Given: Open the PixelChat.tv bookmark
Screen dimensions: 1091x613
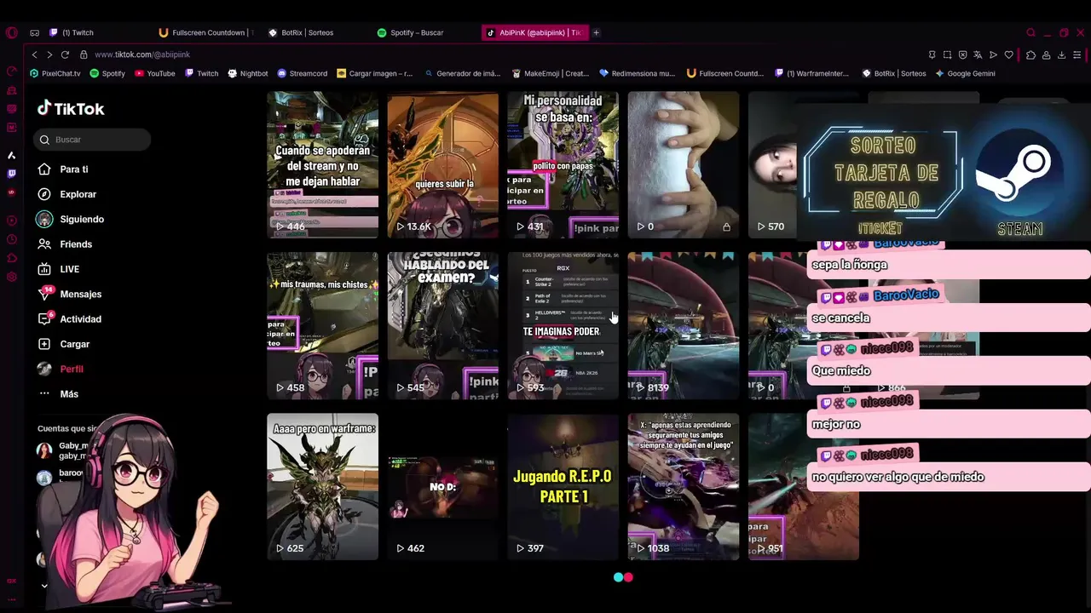Looking at the screenshot, I should [55, 73].
